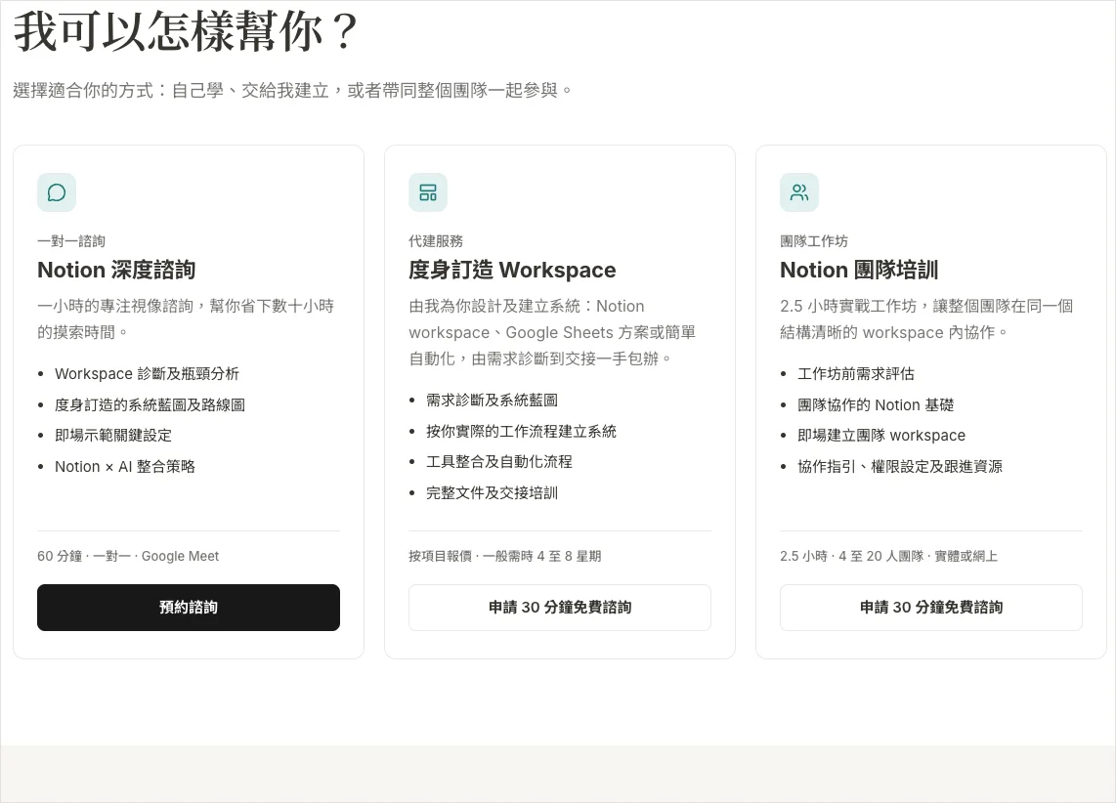This screenshot has width=1116, height=803.
Task: Click the bullet 團隊協作的 Notion 基礎
Action: pos(876,404)
